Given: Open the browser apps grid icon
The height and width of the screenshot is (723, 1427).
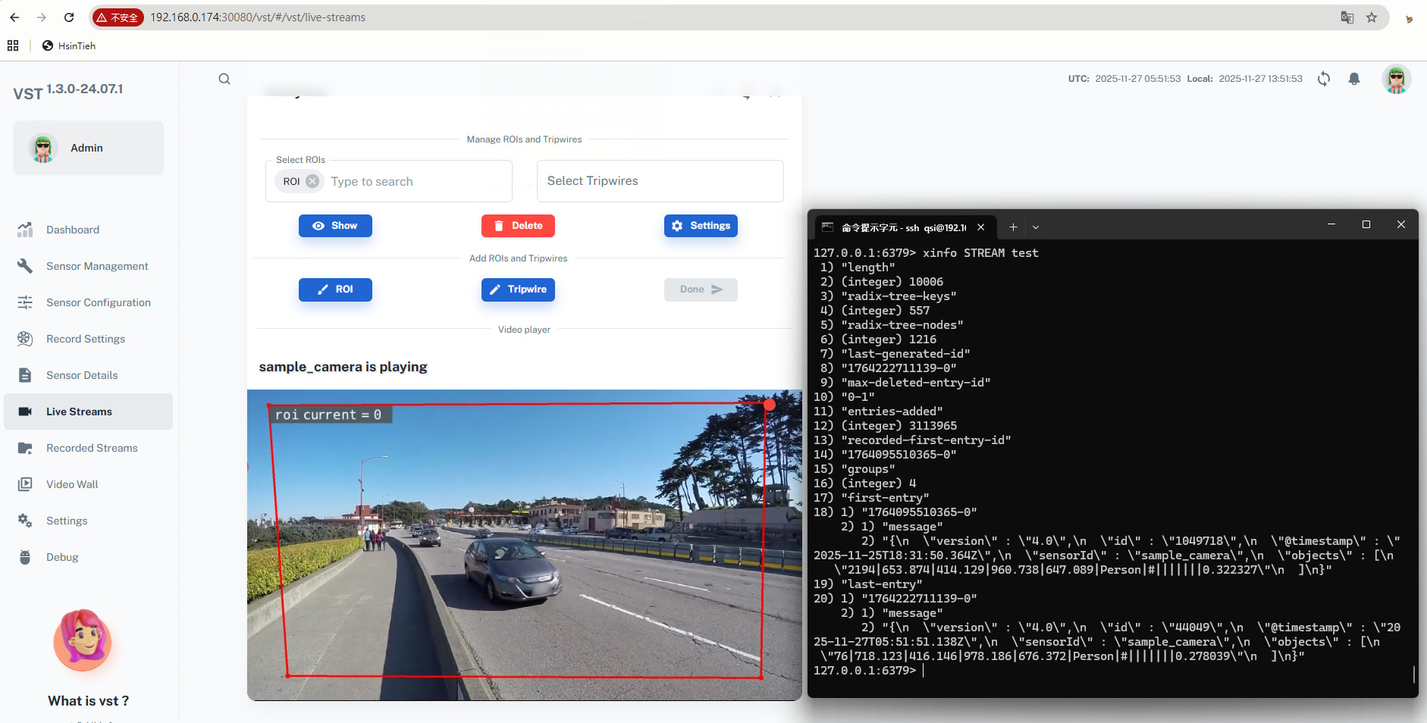Looking at the screenshot, I should point(13,45).
